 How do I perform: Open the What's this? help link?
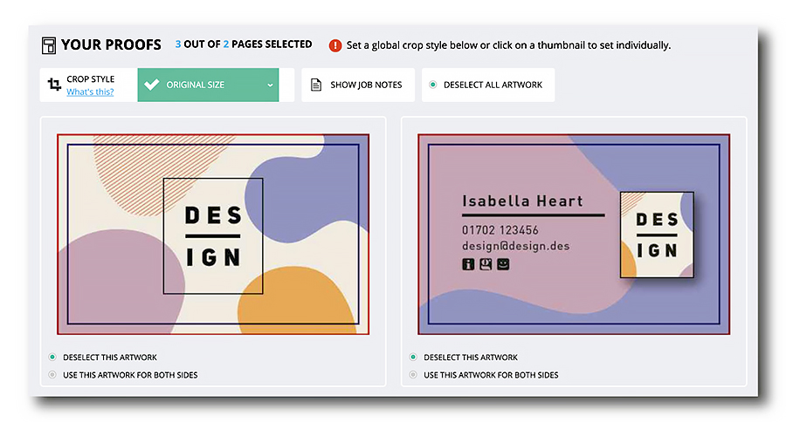90,92
